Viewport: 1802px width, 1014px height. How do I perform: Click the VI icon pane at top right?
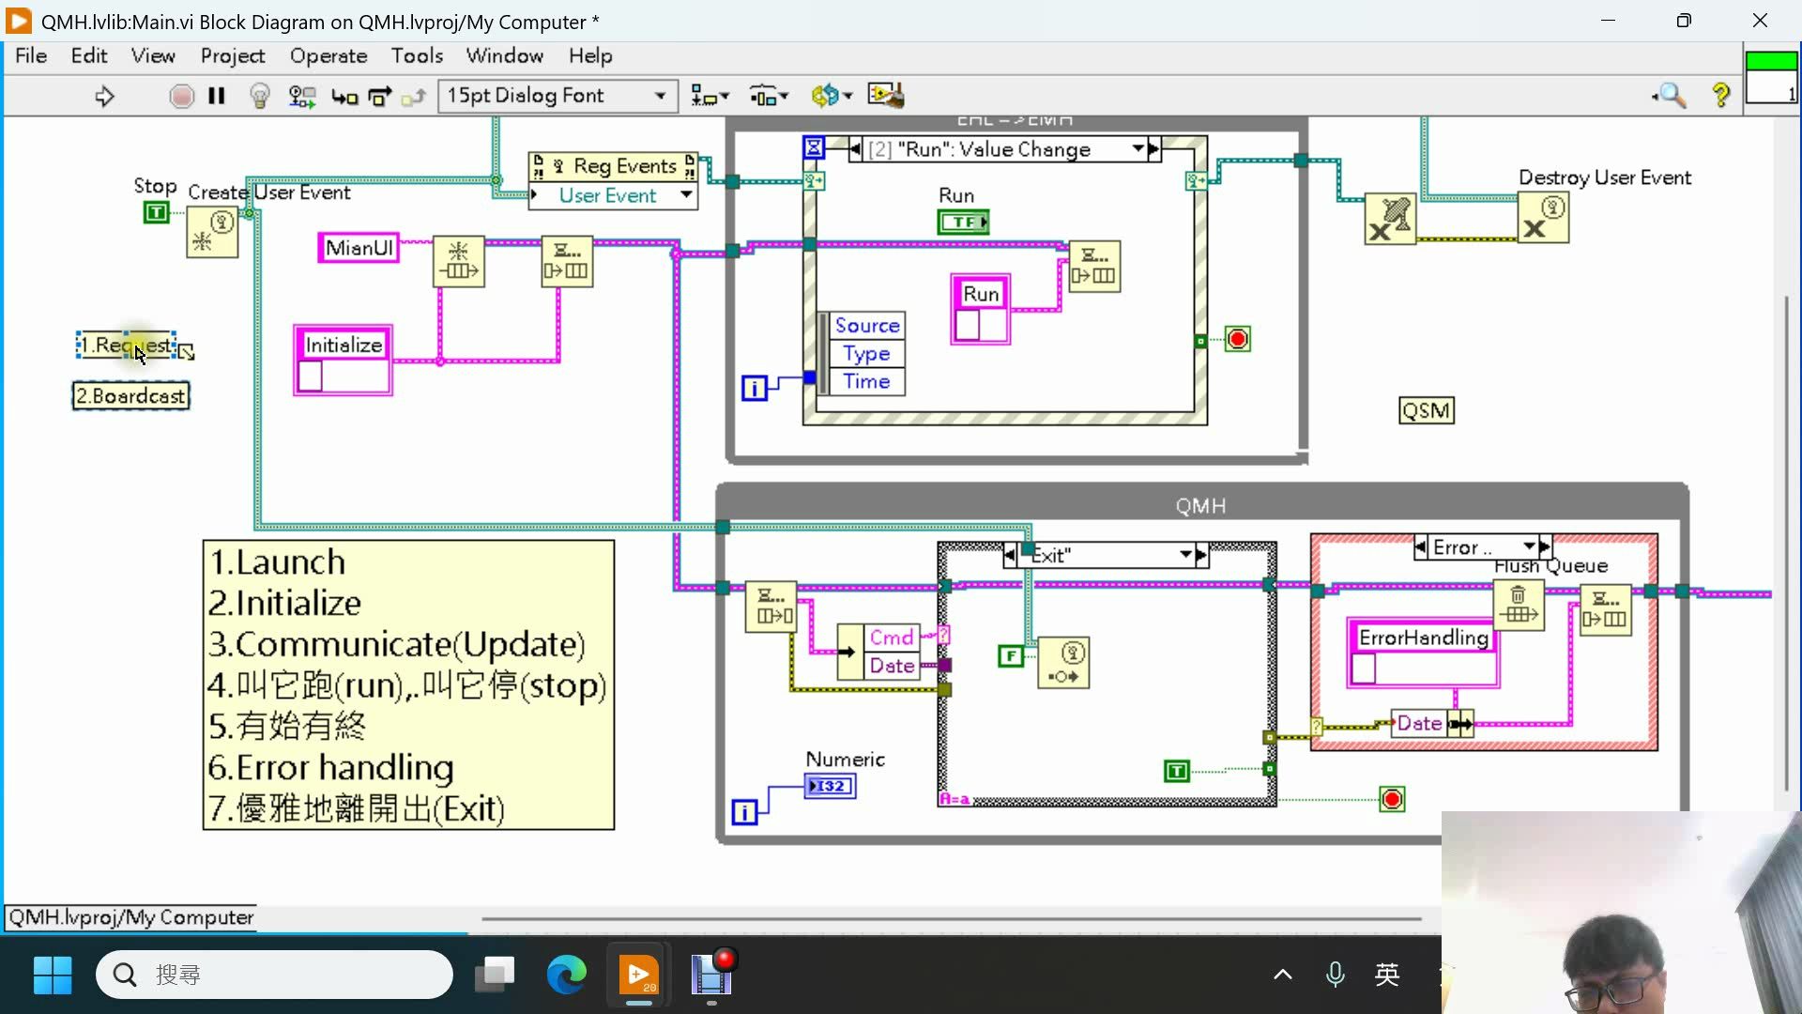click(x=1771, y=77)
